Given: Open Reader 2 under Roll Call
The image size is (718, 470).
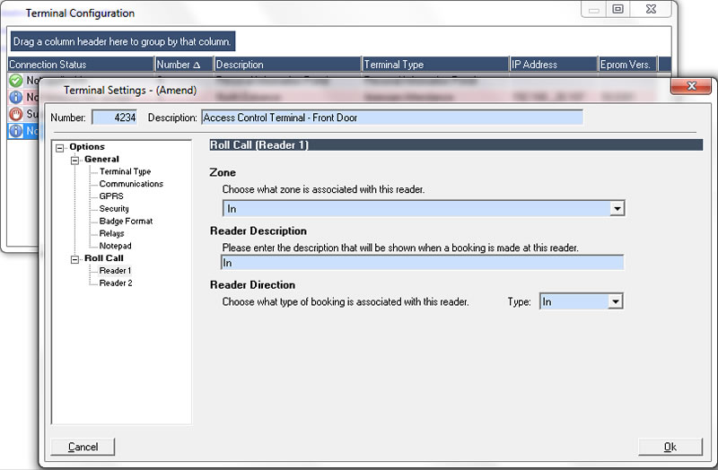Looking at the screenshot, I should coord(115,283).
